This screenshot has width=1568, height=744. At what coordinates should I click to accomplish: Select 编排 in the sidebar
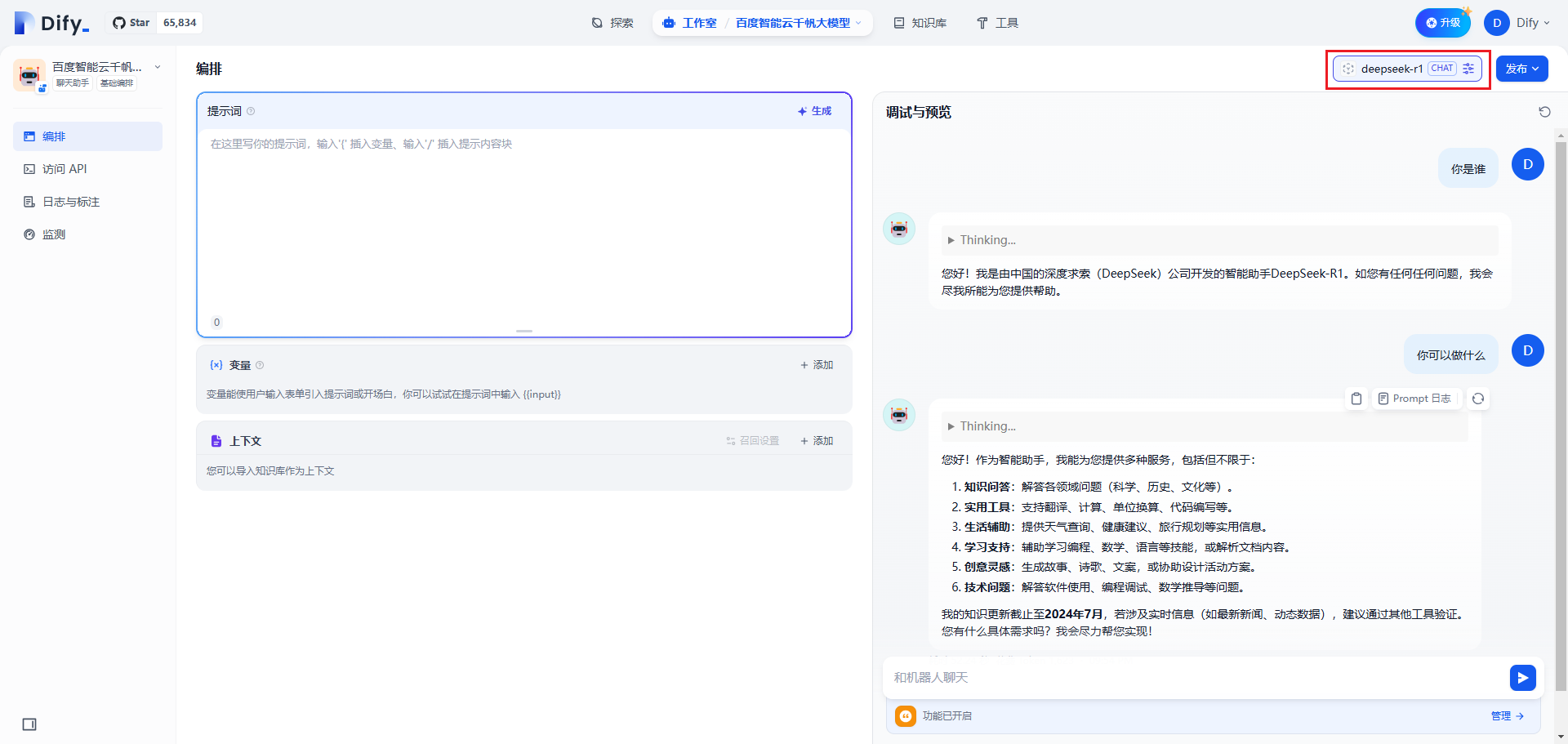coord(87,136)
